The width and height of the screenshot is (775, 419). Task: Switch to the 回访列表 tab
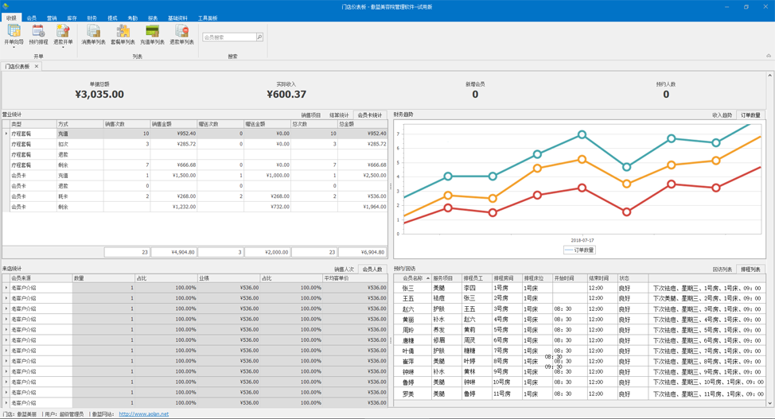(722, 270)
